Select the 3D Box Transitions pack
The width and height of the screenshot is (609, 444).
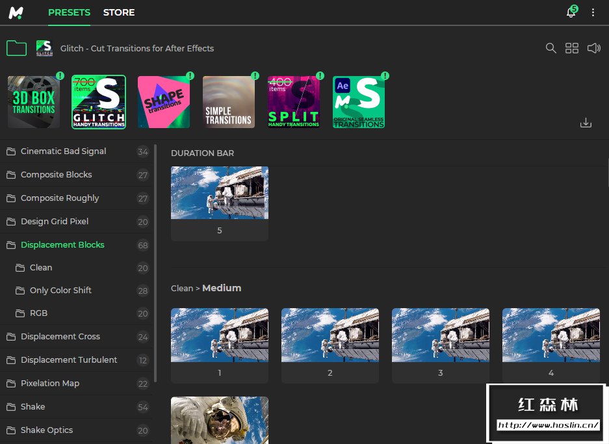pos(34,102)
